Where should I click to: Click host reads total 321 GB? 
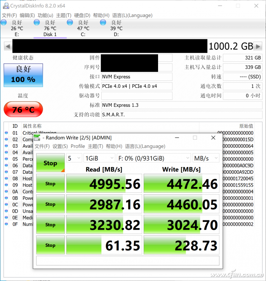pyautogui.click(x=243, y=58)
